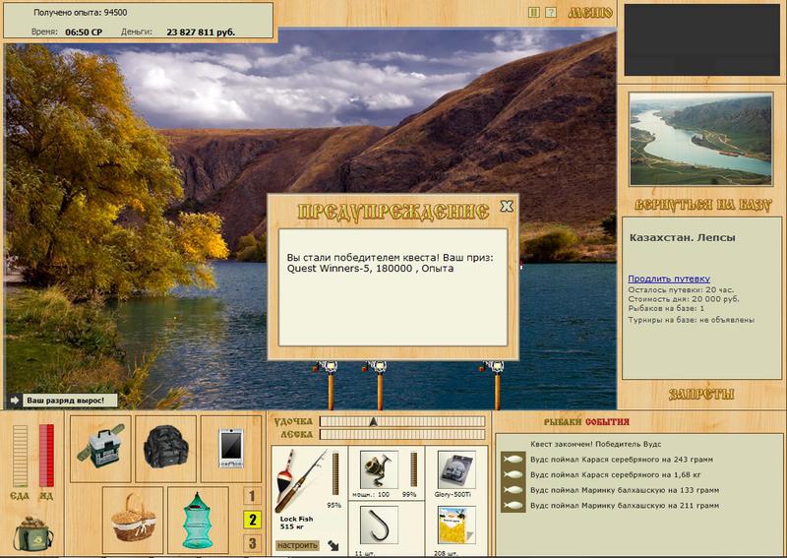Click Рыбаков на базе: 1

tap(666, 309)
